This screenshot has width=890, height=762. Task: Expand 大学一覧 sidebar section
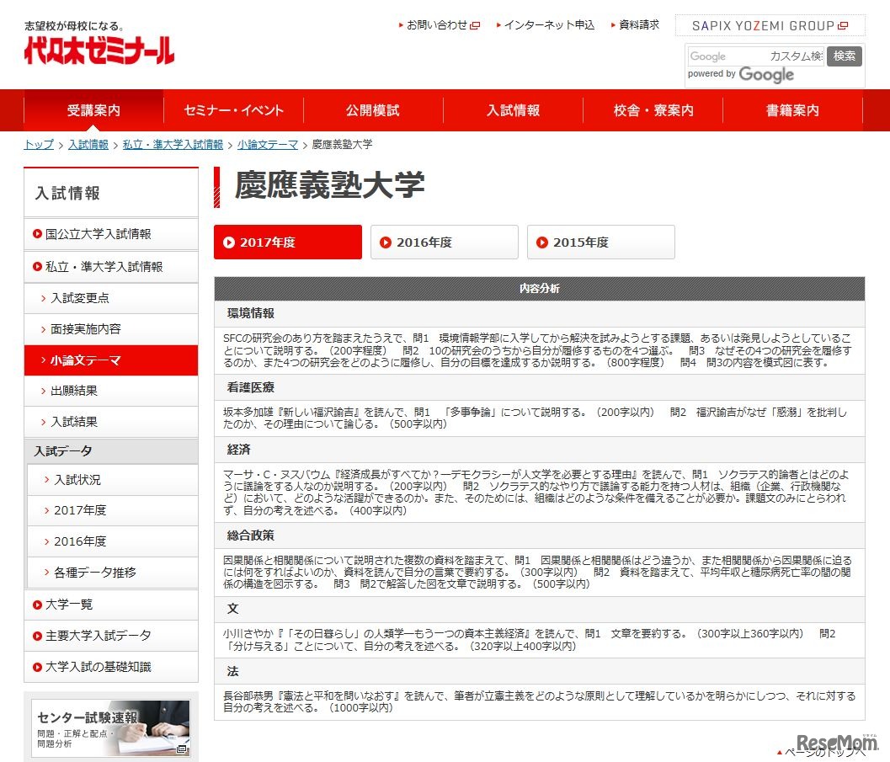pos(69,605)
